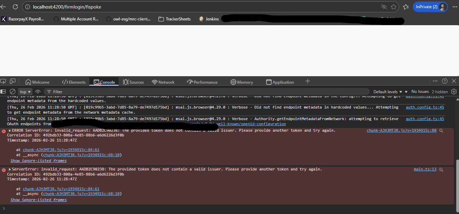Screen dimensions: 459x214
Task: Open RazorpayX Payroll bookmark
Action: pyautogui.click(x=22, y=19)
